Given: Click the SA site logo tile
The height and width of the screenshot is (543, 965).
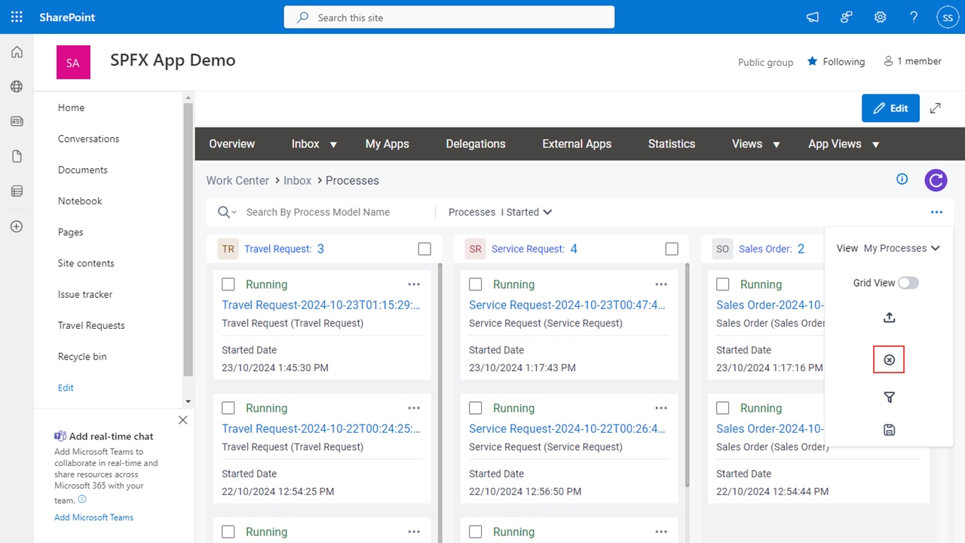Looking at the screenshot, I should click(x=73, y=62).
